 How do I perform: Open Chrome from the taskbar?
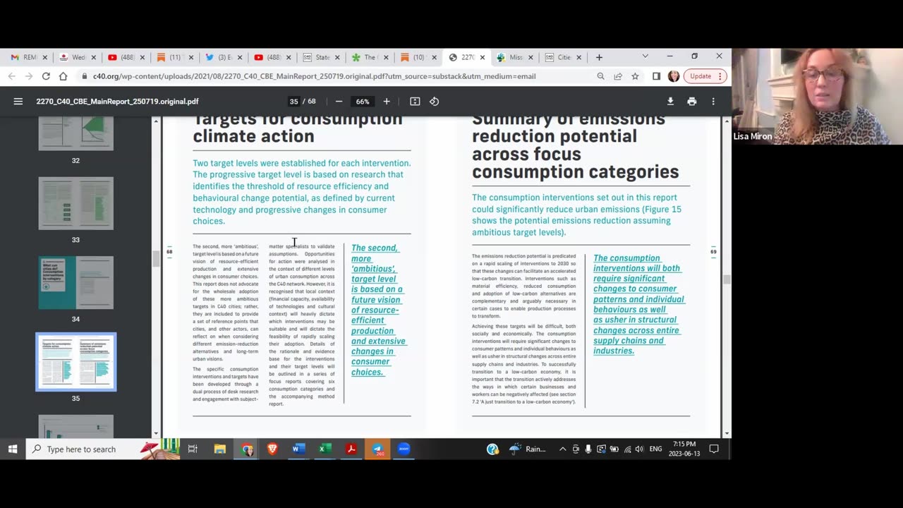(x=247, y=449)
